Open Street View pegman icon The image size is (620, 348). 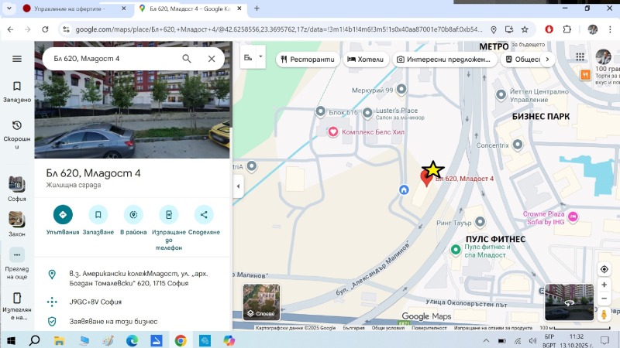click(x=604, y=314)
